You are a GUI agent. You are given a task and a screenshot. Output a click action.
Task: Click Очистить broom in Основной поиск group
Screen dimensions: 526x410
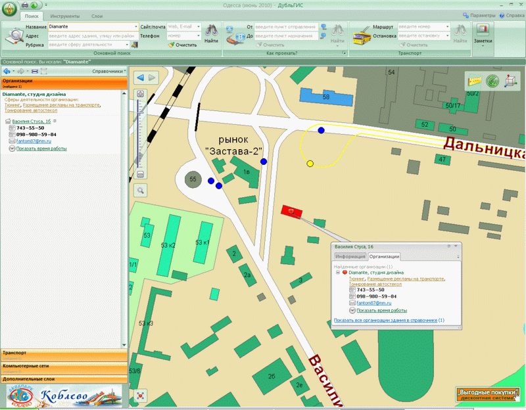[183, 45]
